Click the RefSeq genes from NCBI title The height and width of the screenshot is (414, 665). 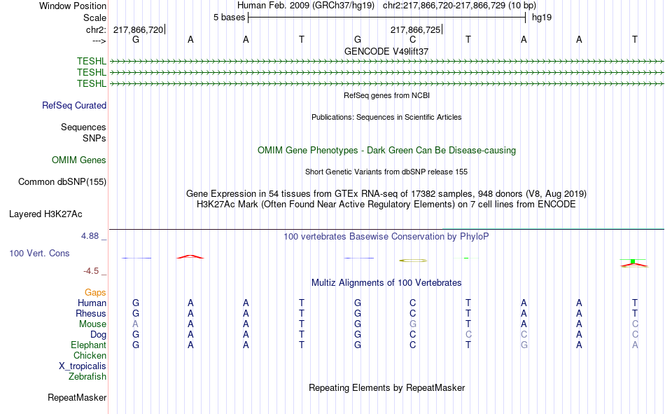(x=386, y=95)
